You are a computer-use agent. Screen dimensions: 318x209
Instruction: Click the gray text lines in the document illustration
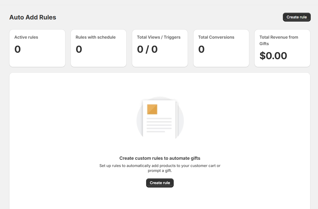click(x=159, y=125)
